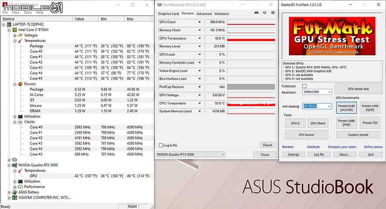
Task: Click the Clocks waveform icon
Action: [x=20, y=122]
